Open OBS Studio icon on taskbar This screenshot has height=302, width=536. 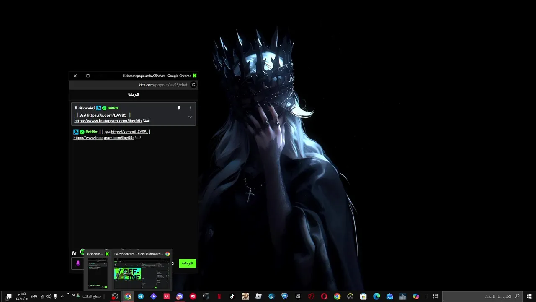click(115, 297)
